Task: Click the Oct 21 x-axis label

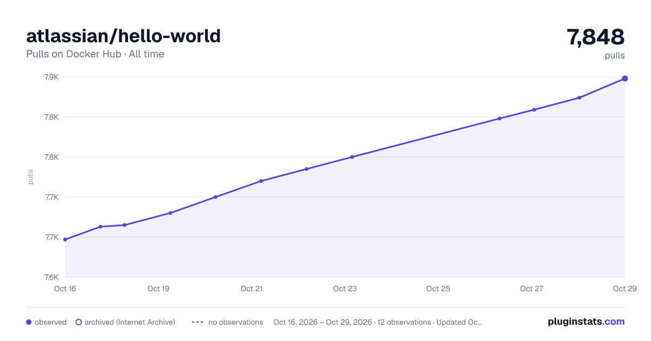Action: click(x=252, y=288)
